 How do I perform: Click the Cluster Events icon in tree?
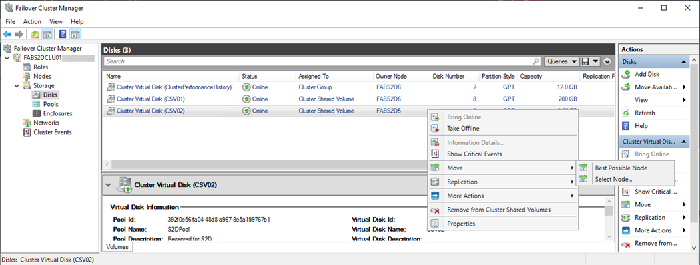(x=26, y=131)
